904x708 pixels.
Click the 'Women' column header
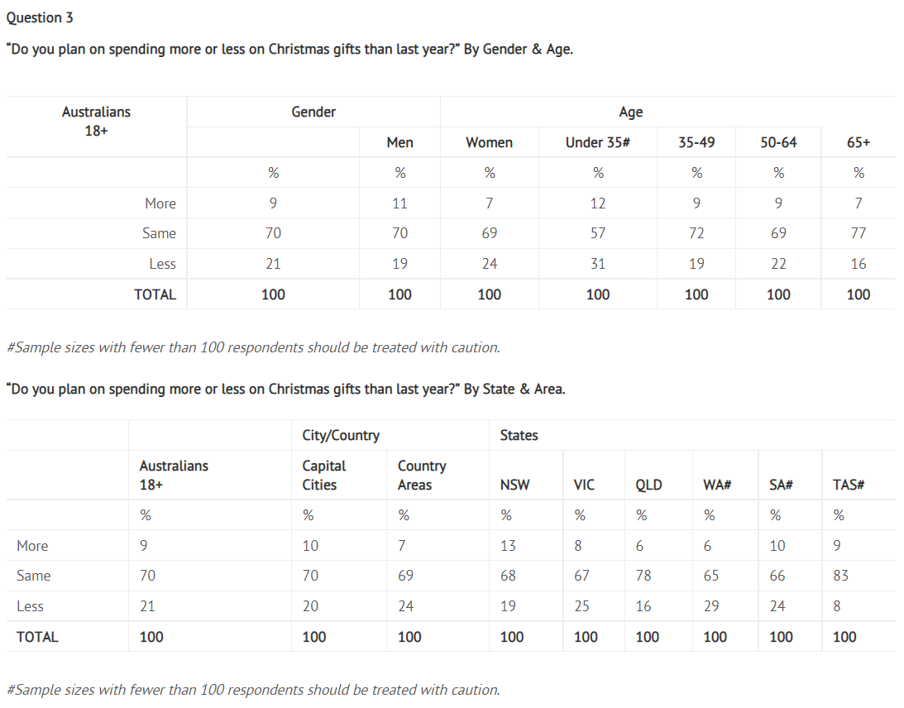pyautogui.click(x=489, y=142)
